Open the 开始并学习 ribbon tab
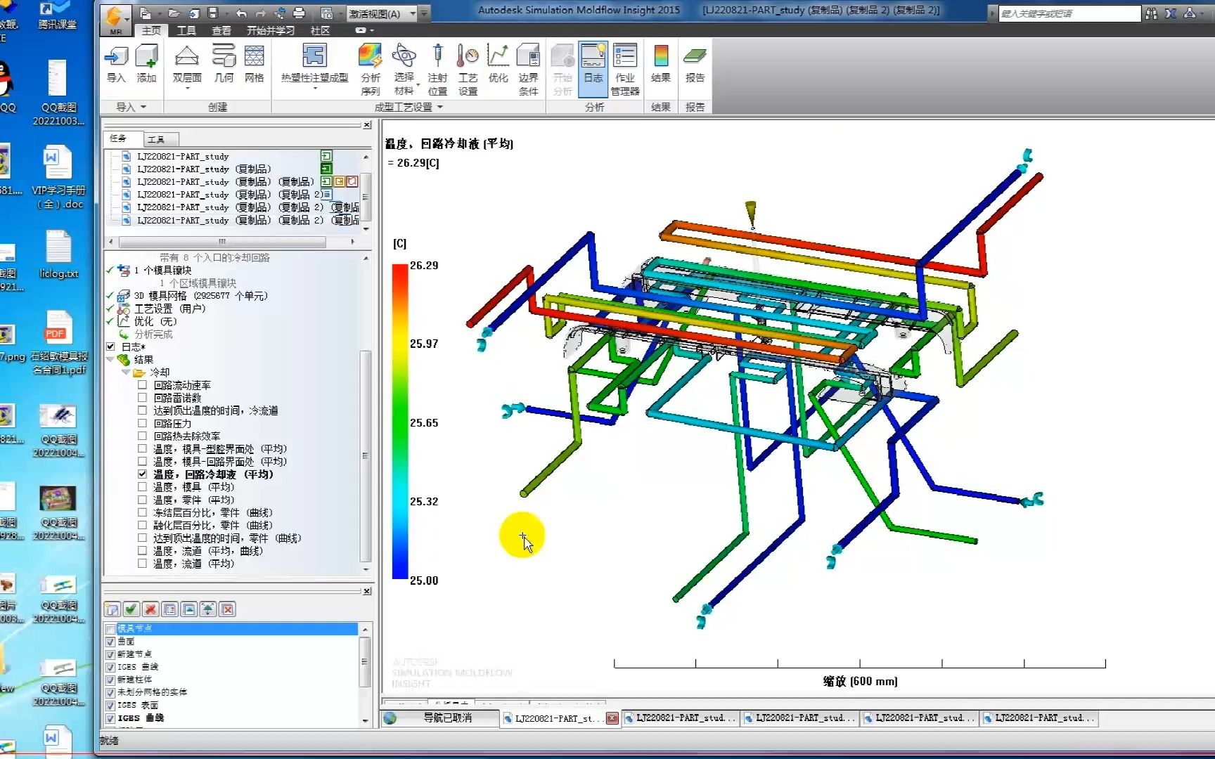 (271, 30)
